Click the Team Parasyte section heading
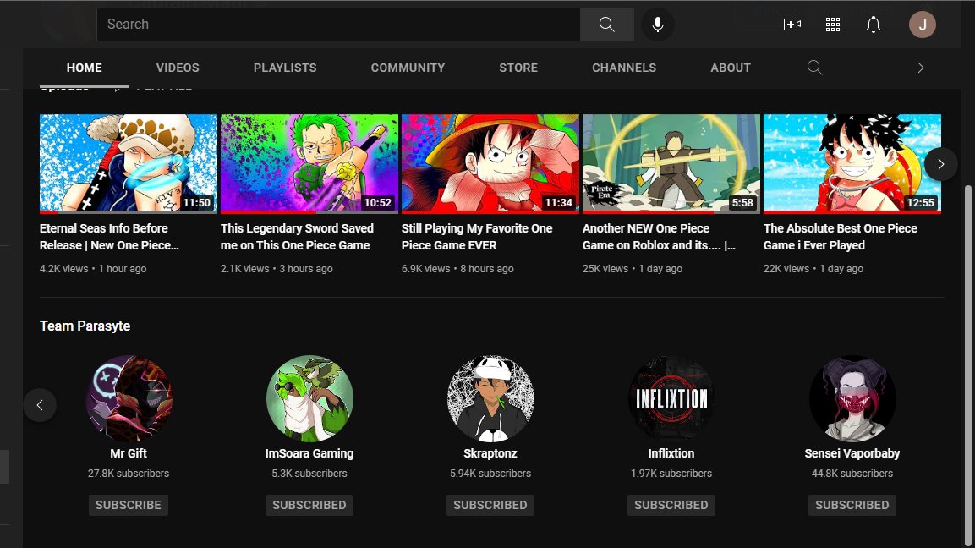 pos(85,326)
